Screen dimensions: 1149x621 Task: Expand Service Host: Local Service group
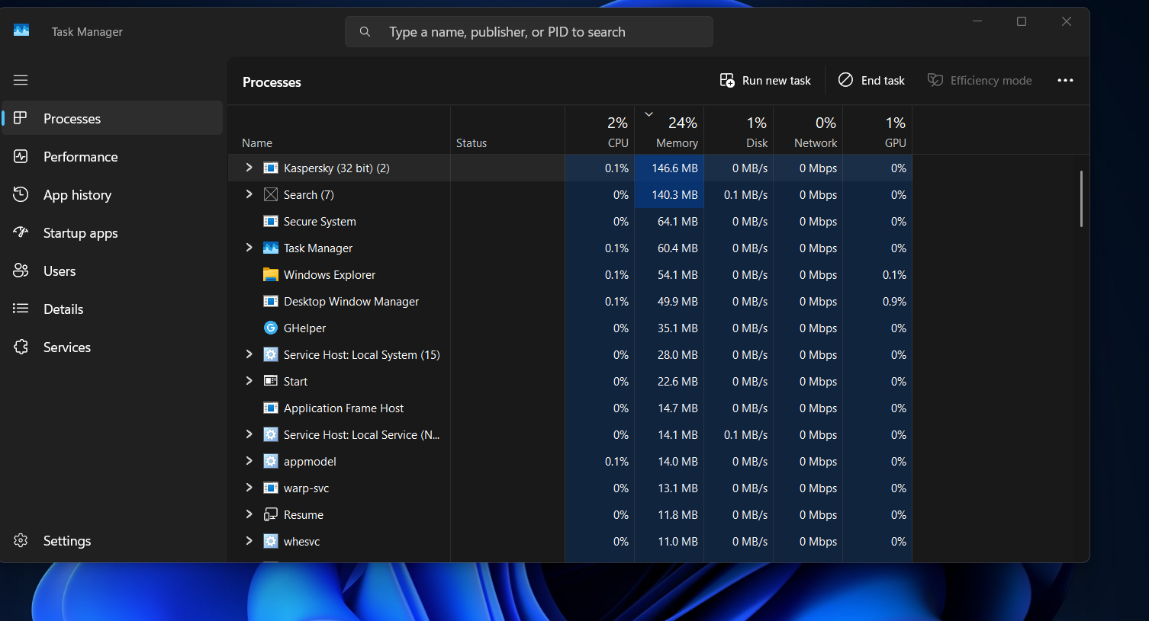point(249,434)
